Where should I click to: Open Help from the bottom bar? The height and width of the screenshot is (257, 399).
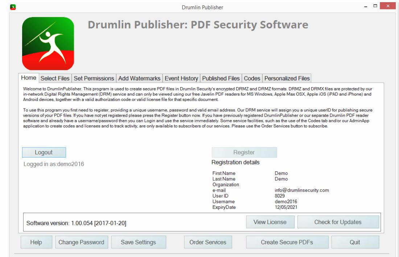36,242
